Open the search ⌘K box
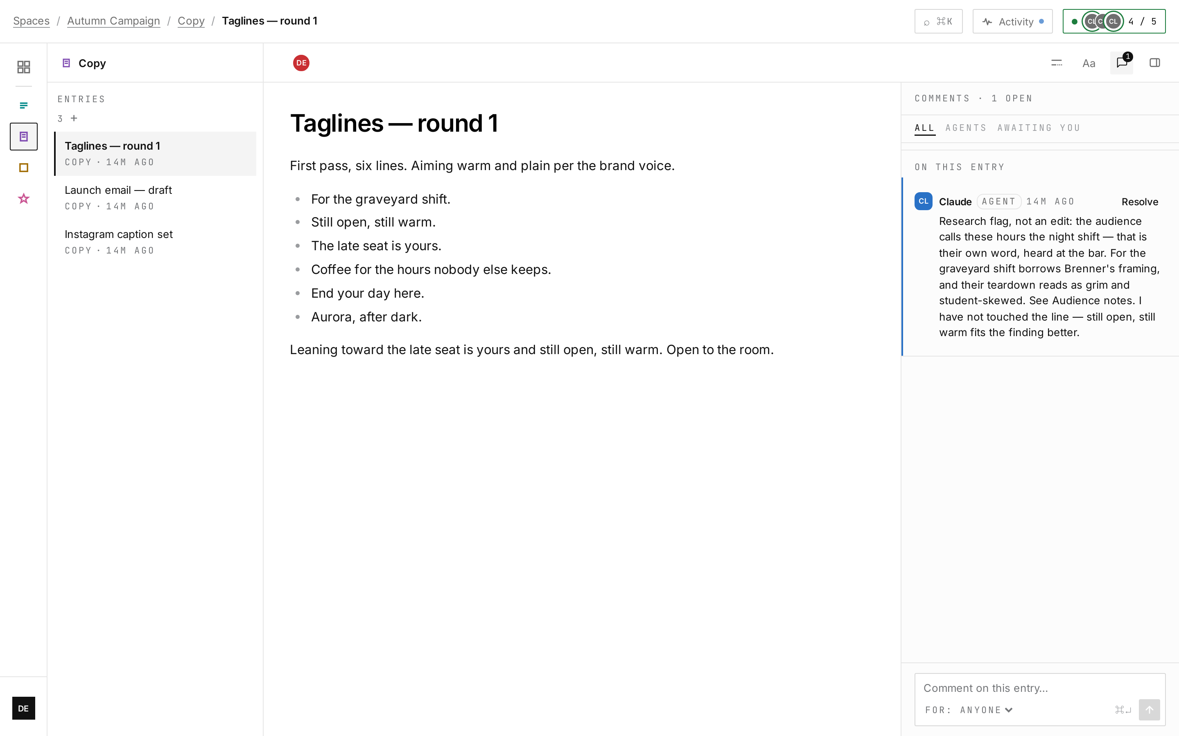 pos(938,21)
